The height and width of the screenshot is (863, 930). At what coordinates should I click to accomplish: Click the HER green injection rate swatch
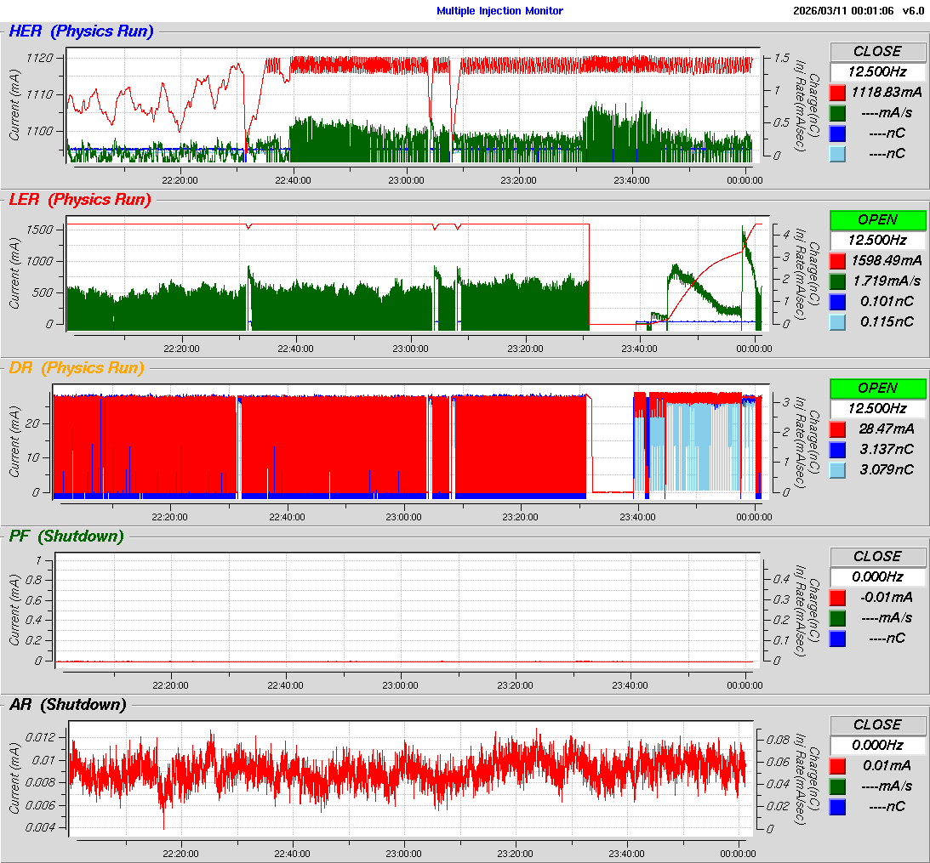click(837, 112)
